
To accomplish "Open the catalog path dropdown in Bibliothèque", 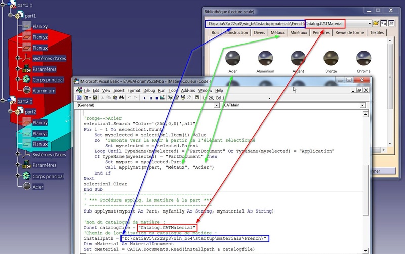I will point(370,23).
